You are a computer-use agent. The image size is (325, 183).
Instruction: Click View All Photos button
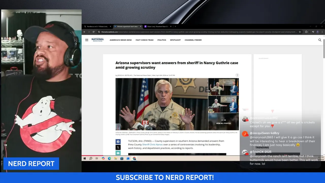pos(223,122)
